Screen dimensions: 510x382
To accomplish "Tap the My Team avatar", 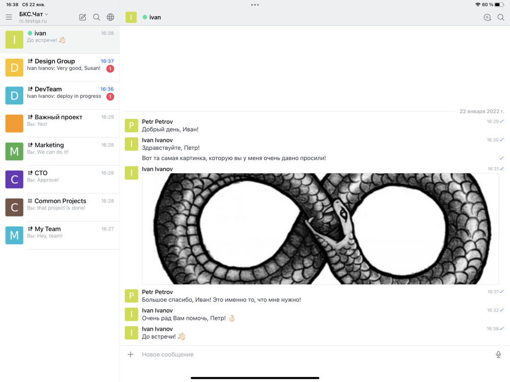I will [x=14, y=235].
